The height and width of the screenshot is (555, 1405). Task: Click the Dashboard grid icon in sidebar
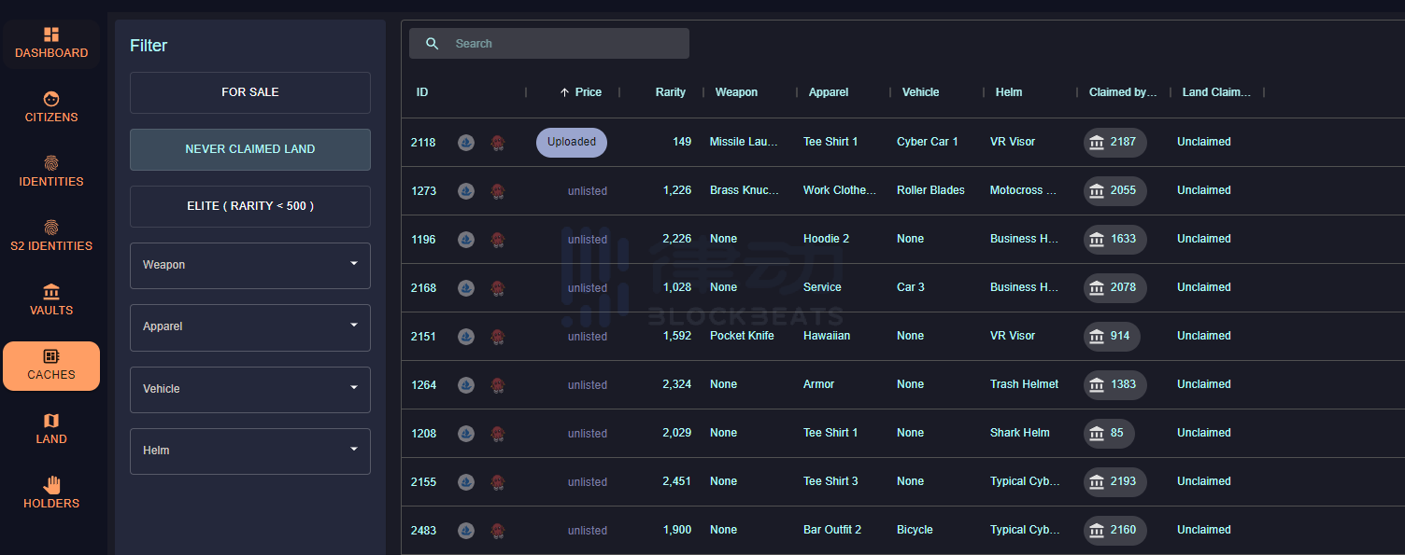click(x=51, y=35)
